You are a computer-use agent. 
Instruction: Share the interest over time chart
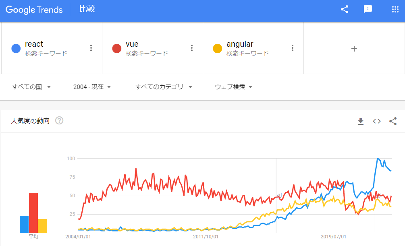(x=393, y=121)
